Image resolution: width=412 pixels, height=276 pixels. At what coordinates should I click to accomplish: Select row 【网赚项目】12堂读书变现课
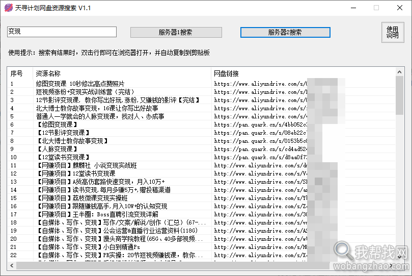coord(202,173)
